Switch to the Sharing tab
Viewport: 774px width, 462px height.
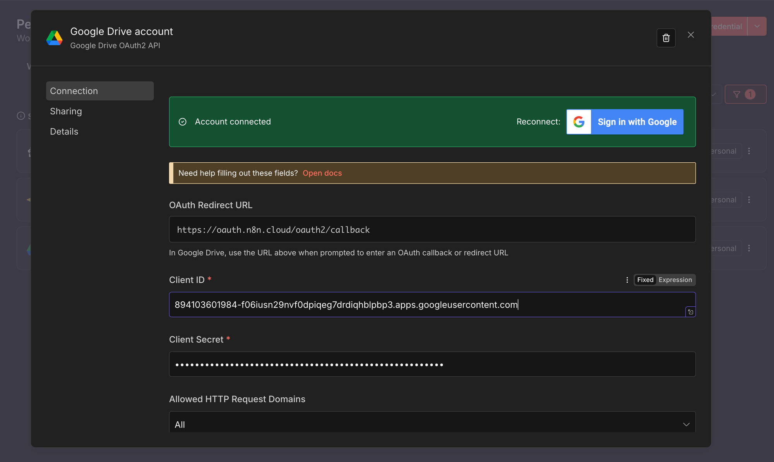pyautogui.click(x=66, y=111)
